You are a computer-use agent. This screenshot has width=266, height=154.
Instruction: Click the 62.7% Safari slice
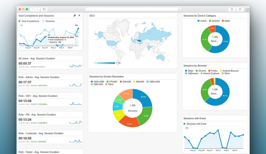(225, 95)
